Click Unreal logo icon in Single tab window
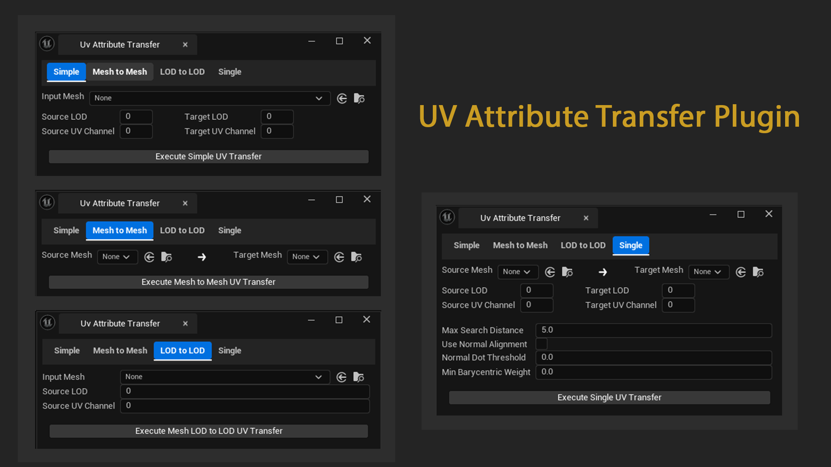 [x=448, y=217]
